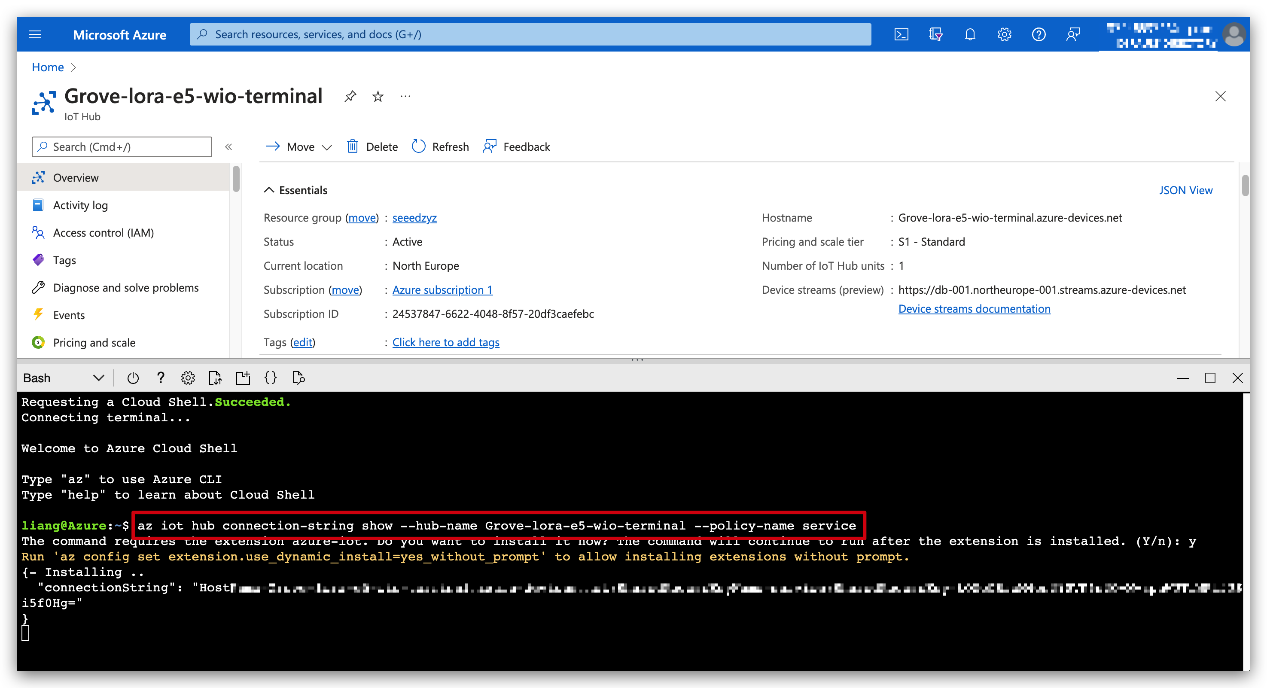Open the Cloud Shell editor braces icon
This screenshot has width=1267, height=688.
271,377
